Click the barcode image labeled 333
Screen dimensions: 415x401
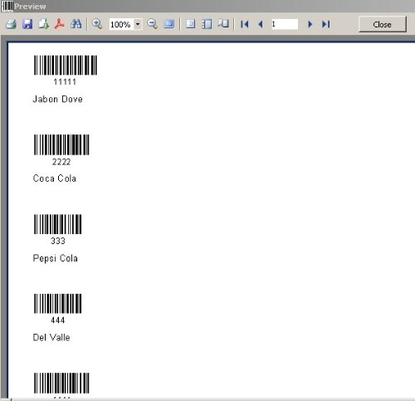point(58,224)
